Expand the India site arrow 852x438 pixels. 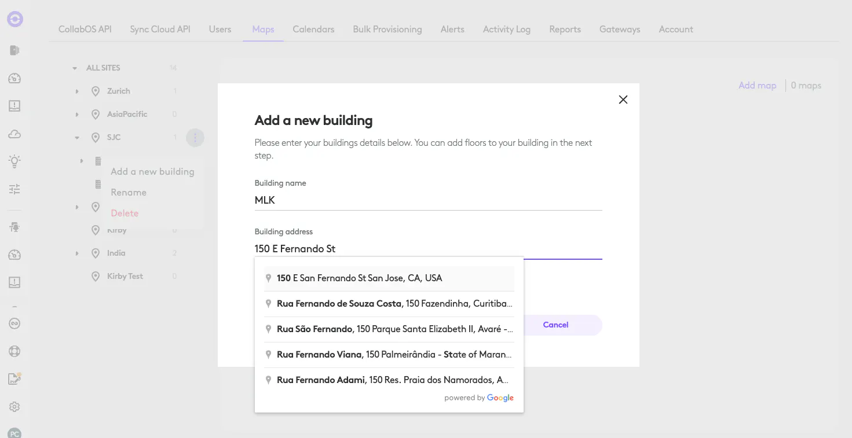(77, 253)
